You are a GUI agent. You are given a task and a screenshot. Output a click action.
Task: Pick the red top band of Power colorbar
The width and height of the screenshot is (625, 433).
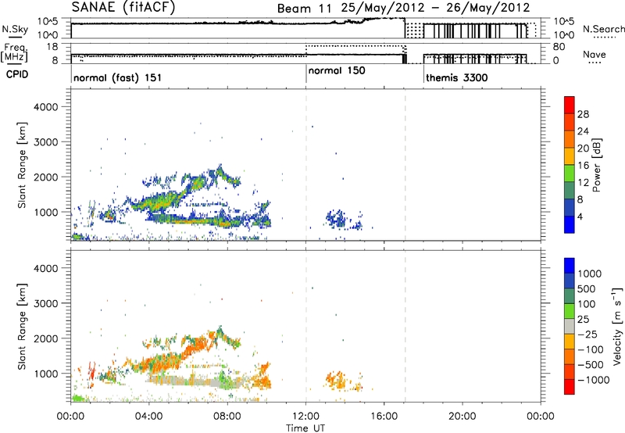pyautogui.click(x=570, y=105)
